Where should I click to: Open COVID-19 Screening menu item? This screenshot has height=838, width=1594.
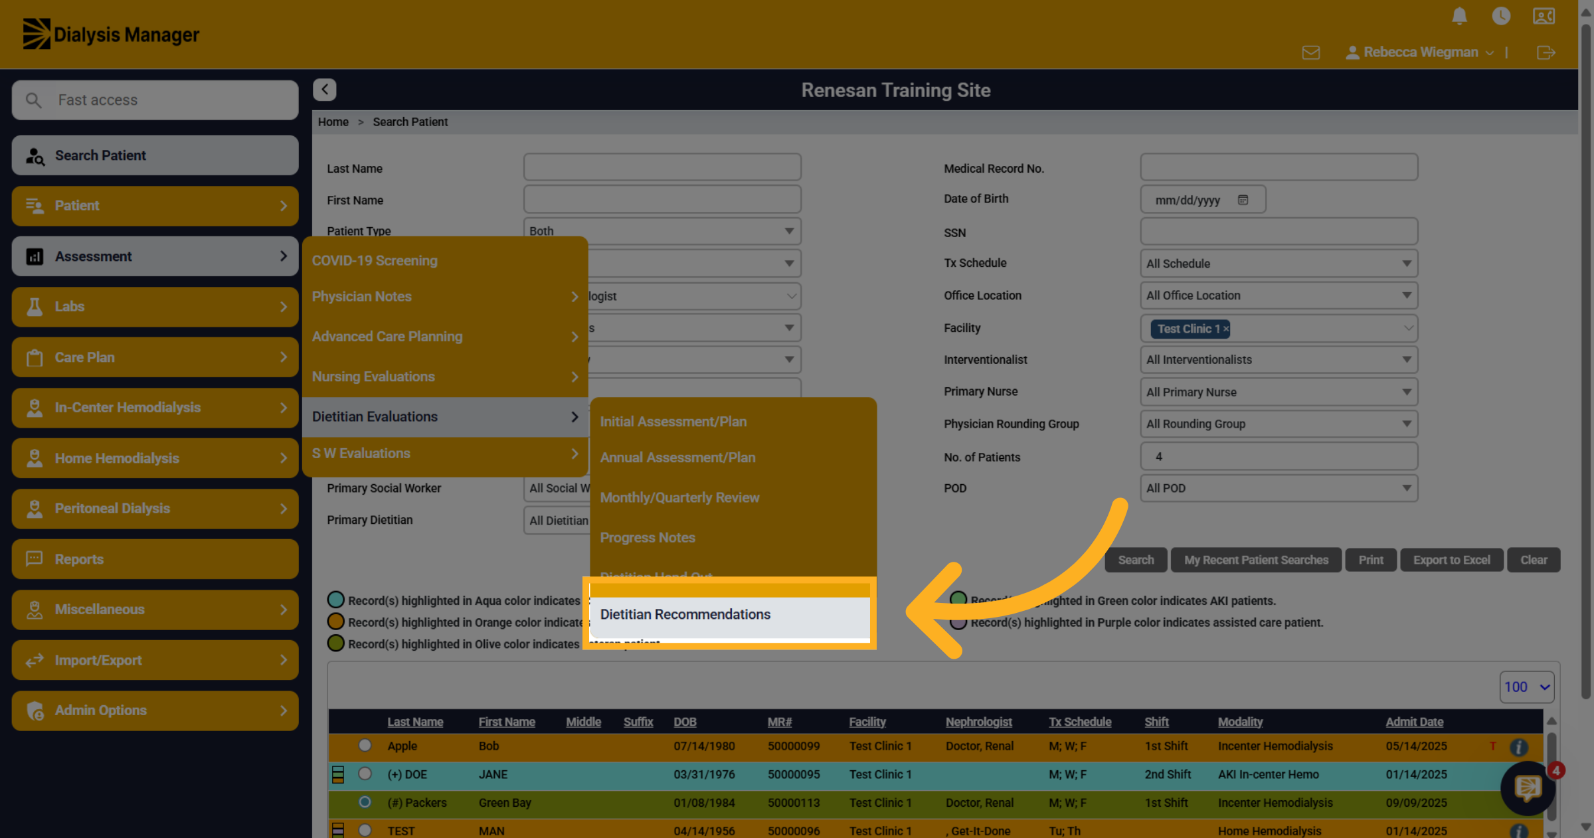coord(445,261)
